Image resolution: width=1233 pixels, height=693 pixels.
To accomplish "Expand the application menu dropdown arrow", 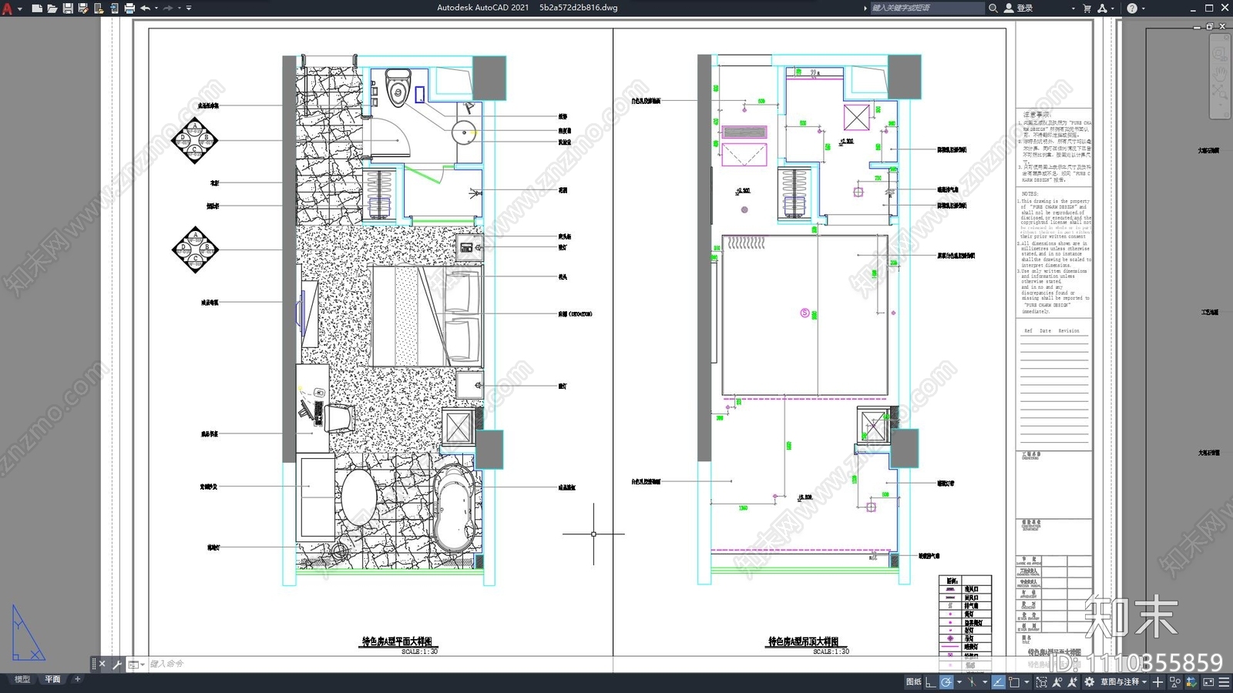I will coord(19,8).
